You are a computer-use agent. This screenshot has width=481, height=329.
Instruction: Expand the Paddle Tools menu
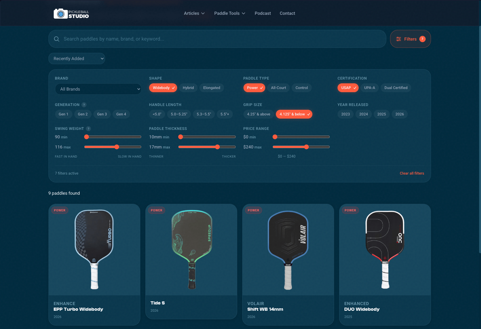tap(229, 13)
